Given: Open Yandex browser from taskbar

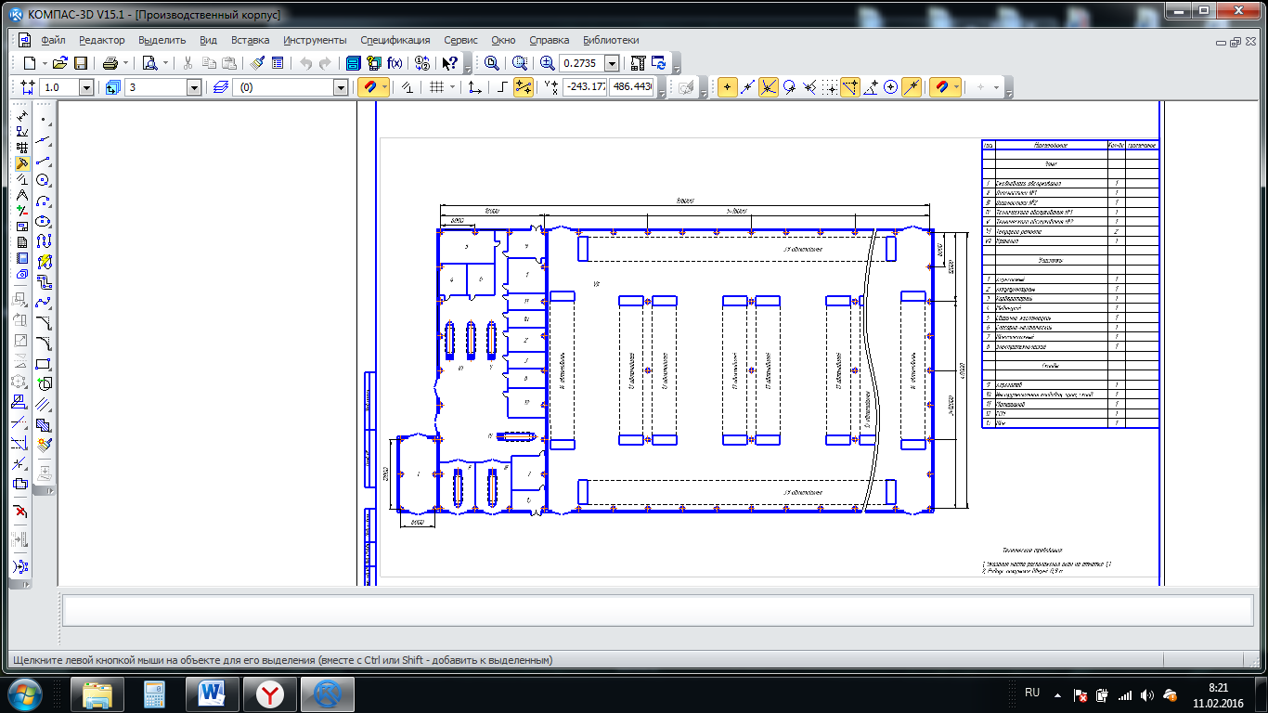Looking at the screenshot, I should point(270,694).
